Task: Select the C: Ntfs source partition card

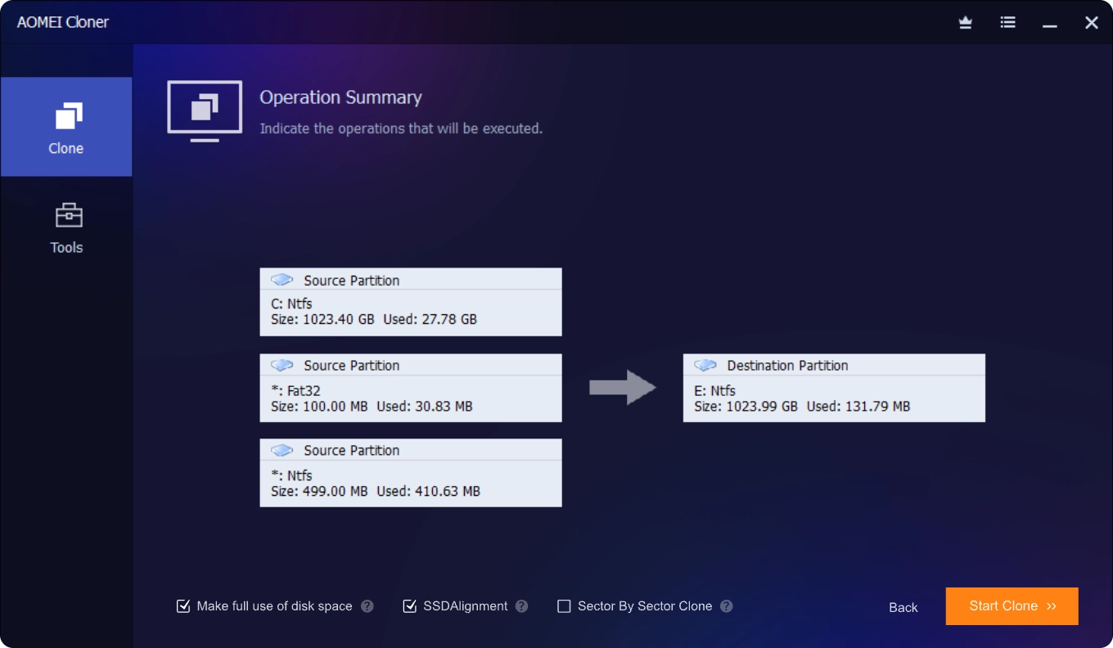Action: click(410, 312)
